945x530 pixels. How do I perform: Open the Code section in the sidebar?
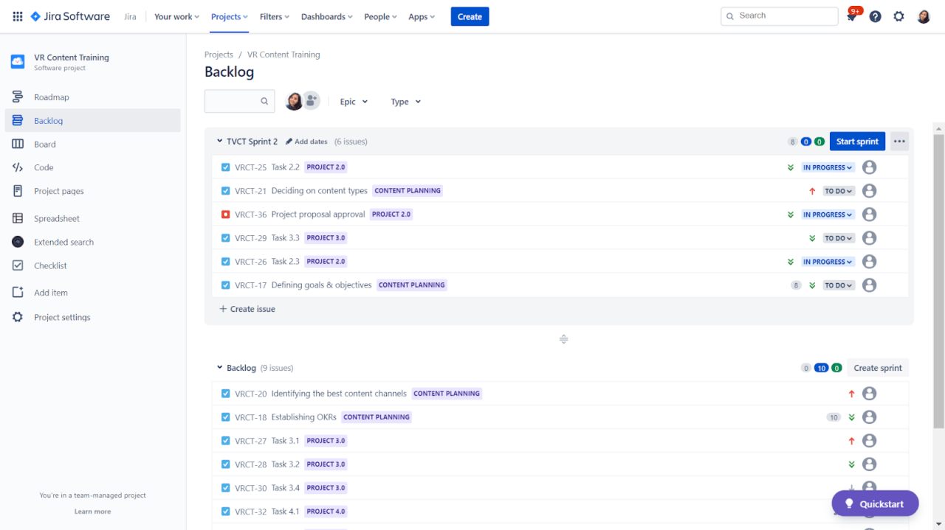(x=43, y=167)
